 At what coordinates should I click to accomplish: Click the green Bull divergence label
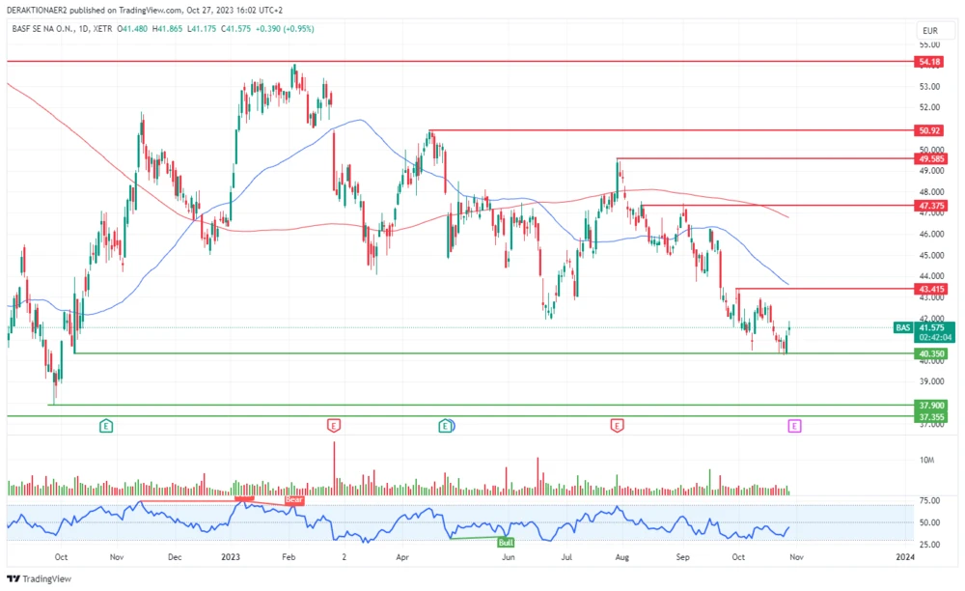pos(505,543)
